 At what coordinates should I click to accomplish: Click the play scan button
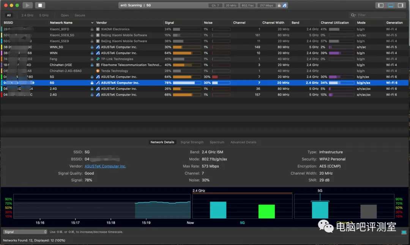[27, 5]
